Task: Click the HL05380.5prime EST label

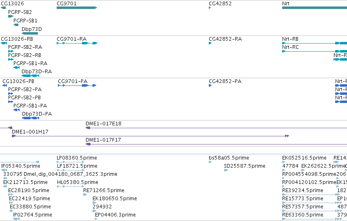Action: tap(77, 183)
